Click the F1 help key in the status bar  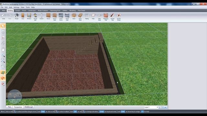[x=142, y=111]
